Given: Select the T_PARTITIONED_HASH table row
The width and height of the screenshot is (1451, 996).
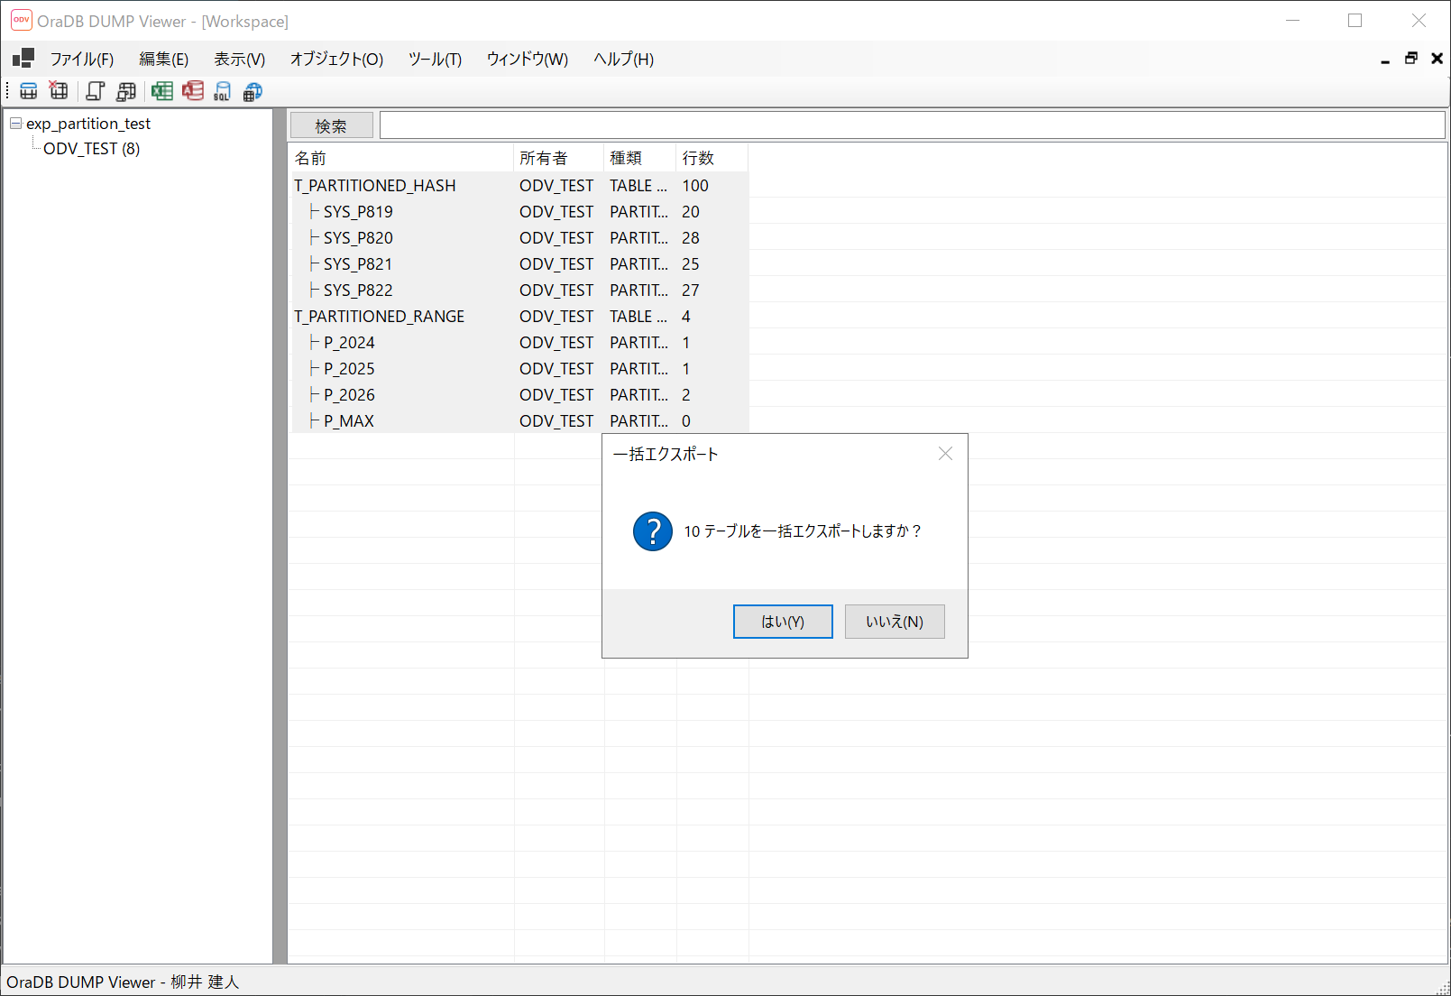Looking at the screenshot, I should tap(375, 185).
